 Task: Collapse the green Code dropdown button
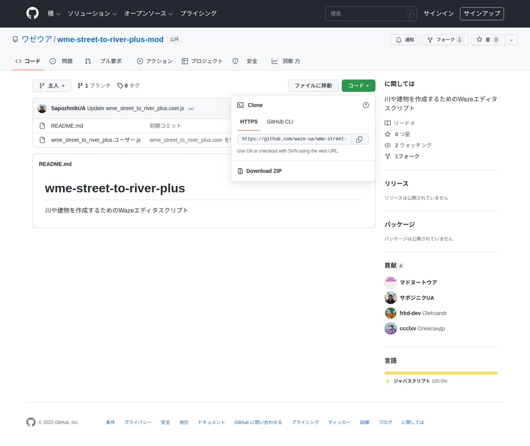point(358,86)
